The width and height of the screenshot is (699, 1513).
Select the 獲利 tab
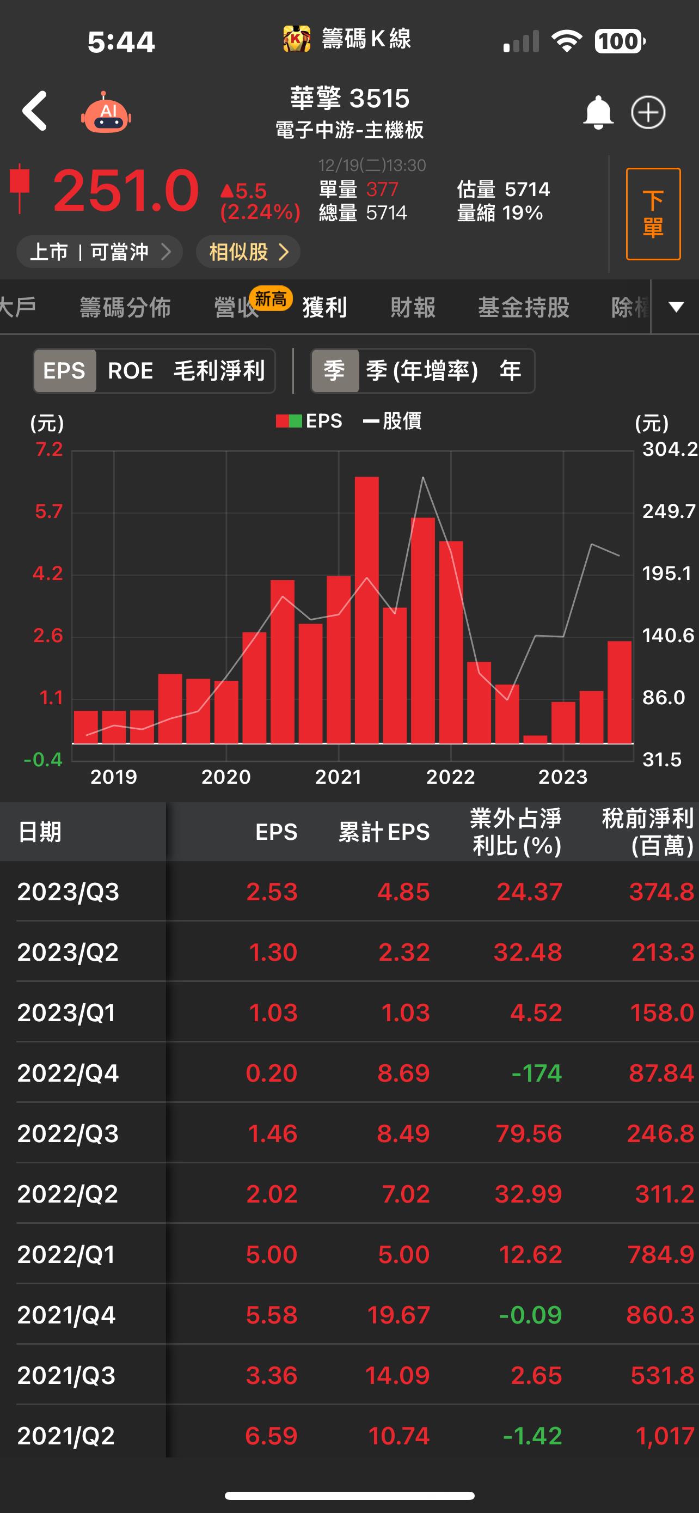click(324, 307)
